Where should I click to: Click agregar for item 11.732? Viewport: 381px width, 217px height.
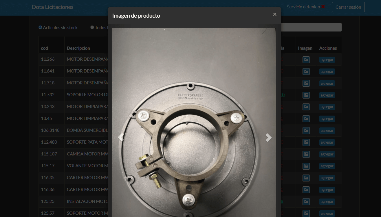pyautogui.click(x=327, y=95)
